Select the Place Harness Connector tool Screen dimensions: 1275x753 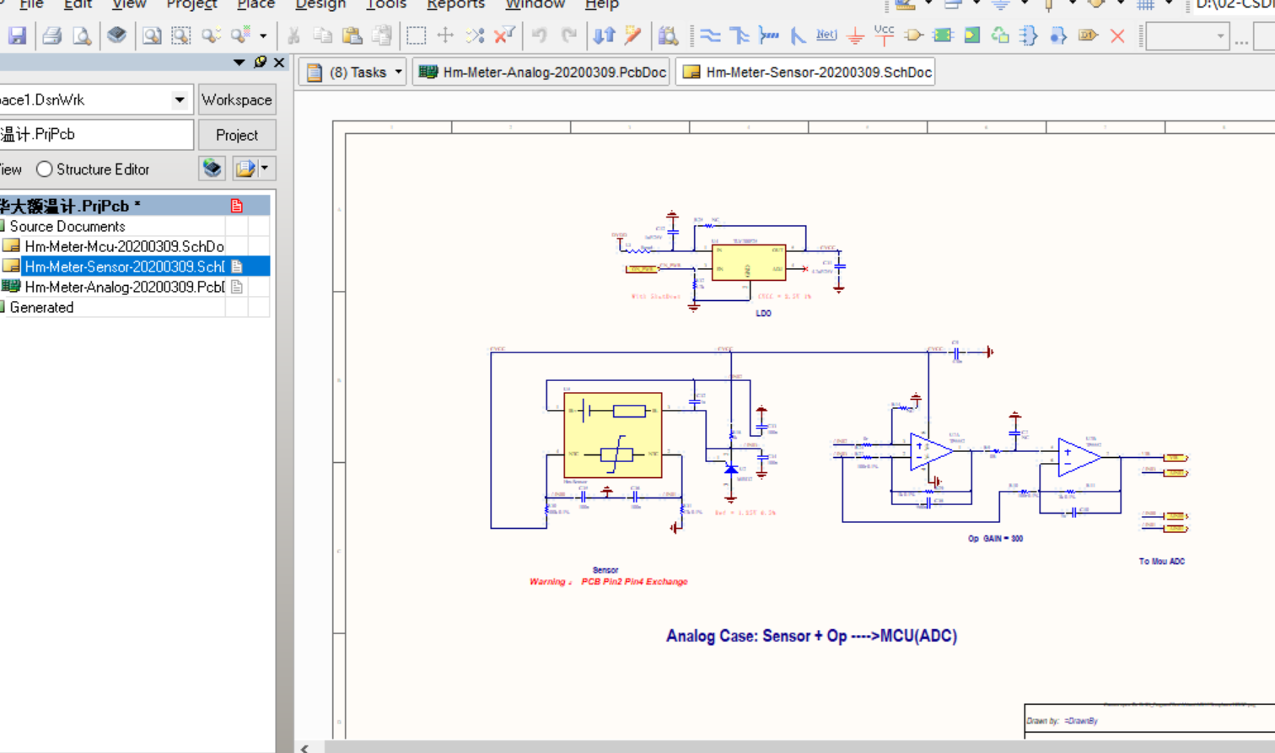(x=1029, y=35)
